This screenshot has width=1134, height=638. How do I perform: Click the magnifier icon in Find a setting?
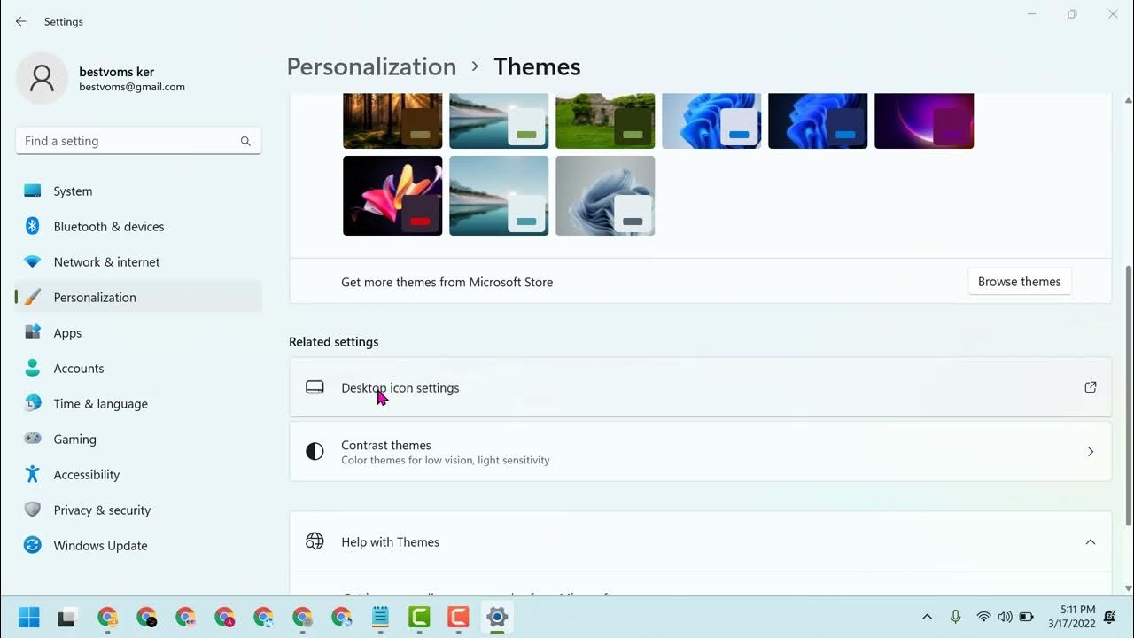coord(245,141)
